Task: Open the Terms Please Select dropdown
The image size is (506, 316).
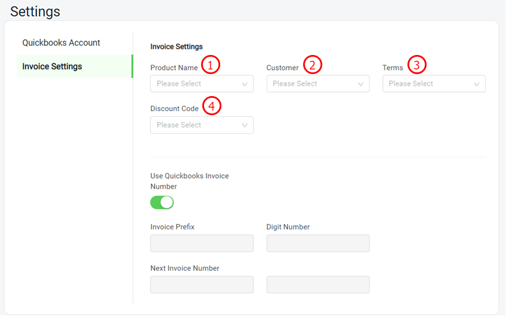Action: 434,84
